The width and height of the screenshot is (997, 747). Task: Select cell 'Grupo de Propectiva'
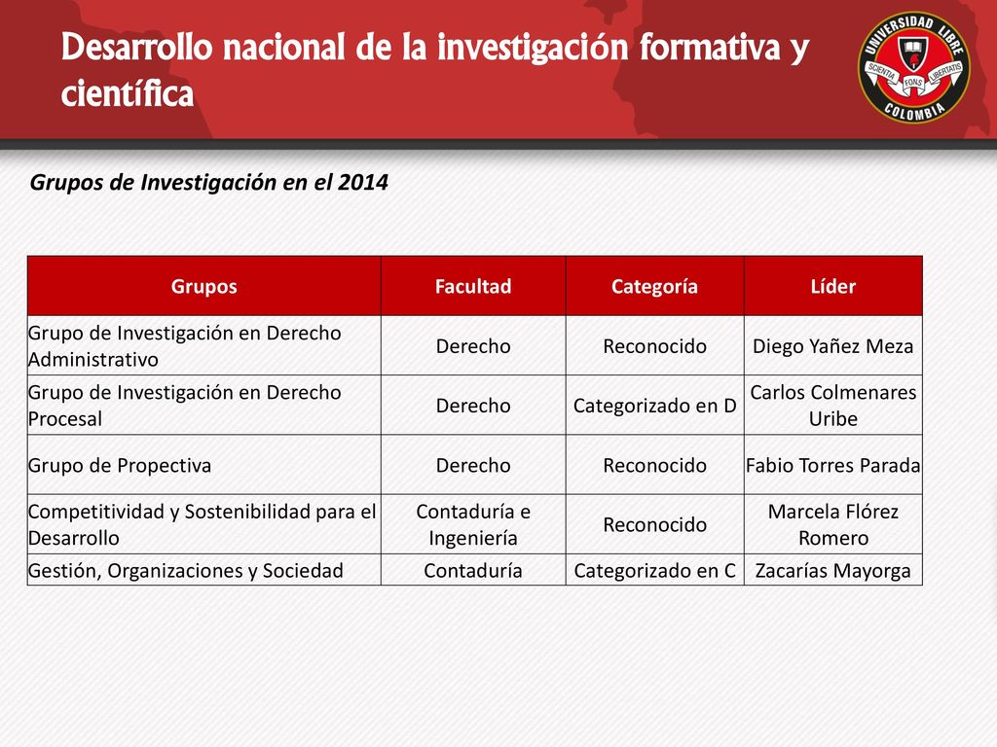[x=204, y=465]
